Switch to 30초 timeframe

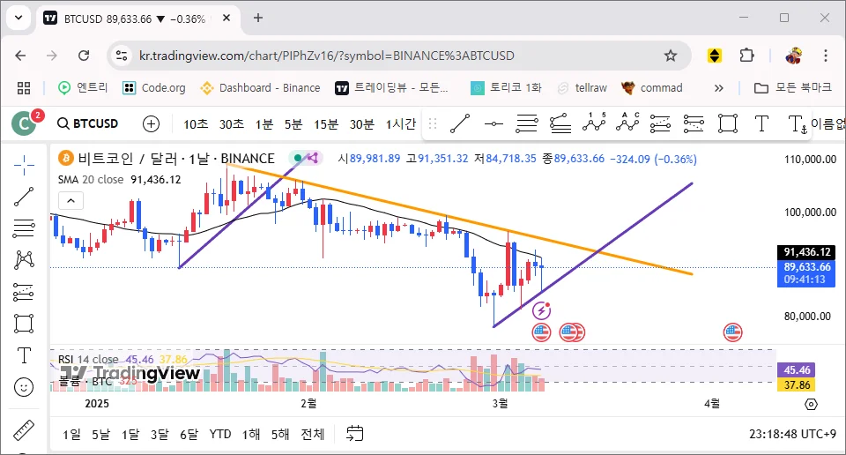[x=232, y=124]
